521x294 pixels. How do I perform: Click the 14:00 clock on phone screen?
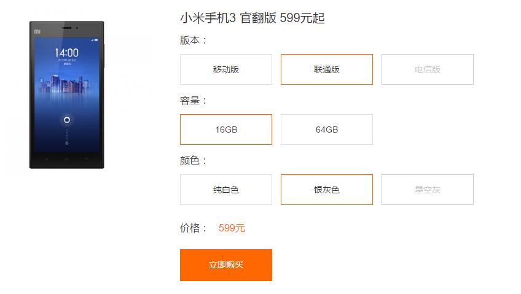[x=67, y=52]
